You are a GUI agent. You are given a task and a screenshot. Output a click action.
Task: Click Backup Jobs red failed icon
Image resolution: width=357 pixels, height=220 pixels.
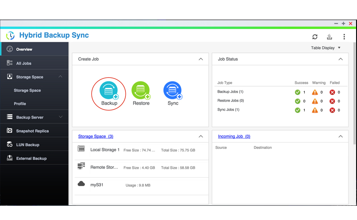(332, 92)
